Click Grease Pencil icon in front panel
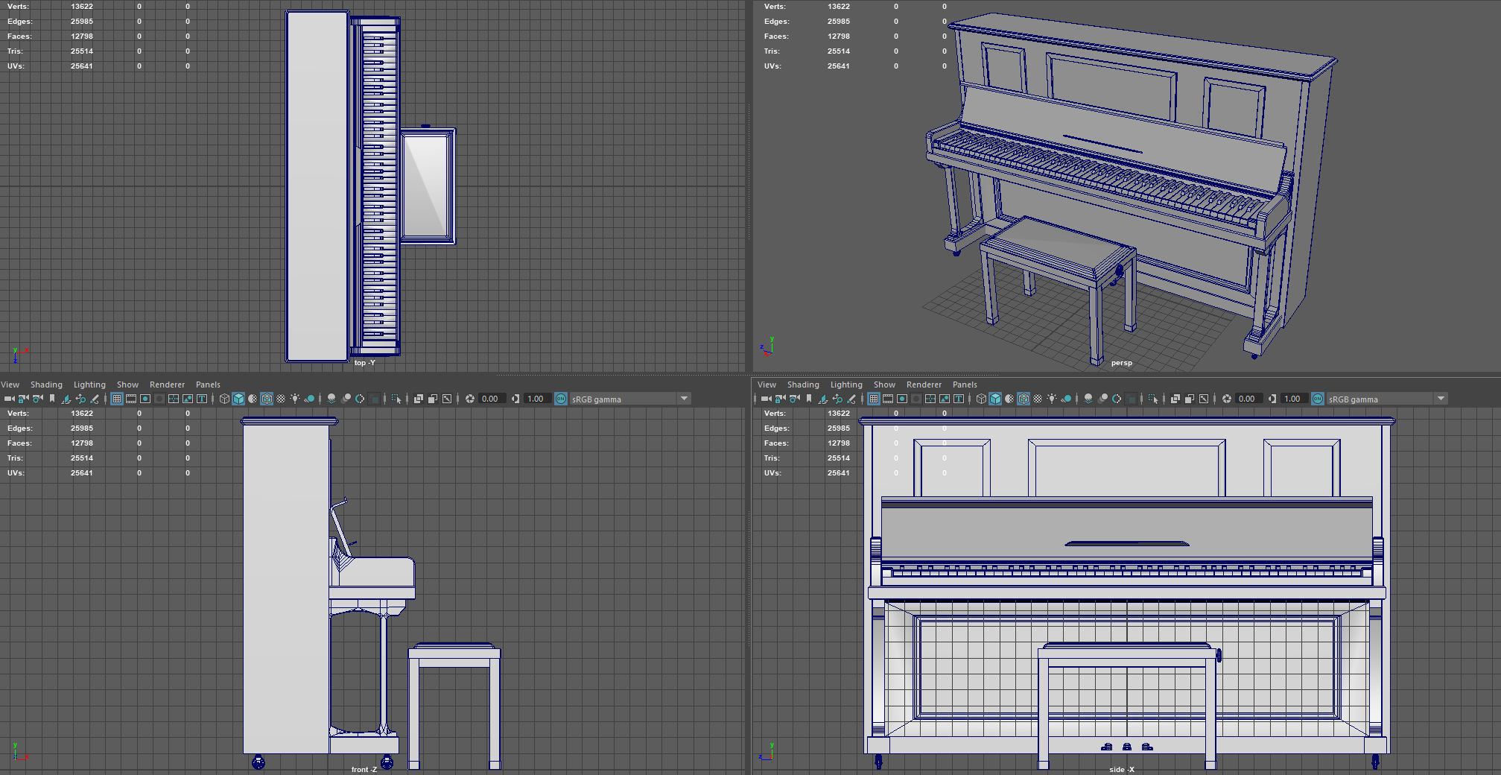The image size is (1501, 775). coord(95,399)
